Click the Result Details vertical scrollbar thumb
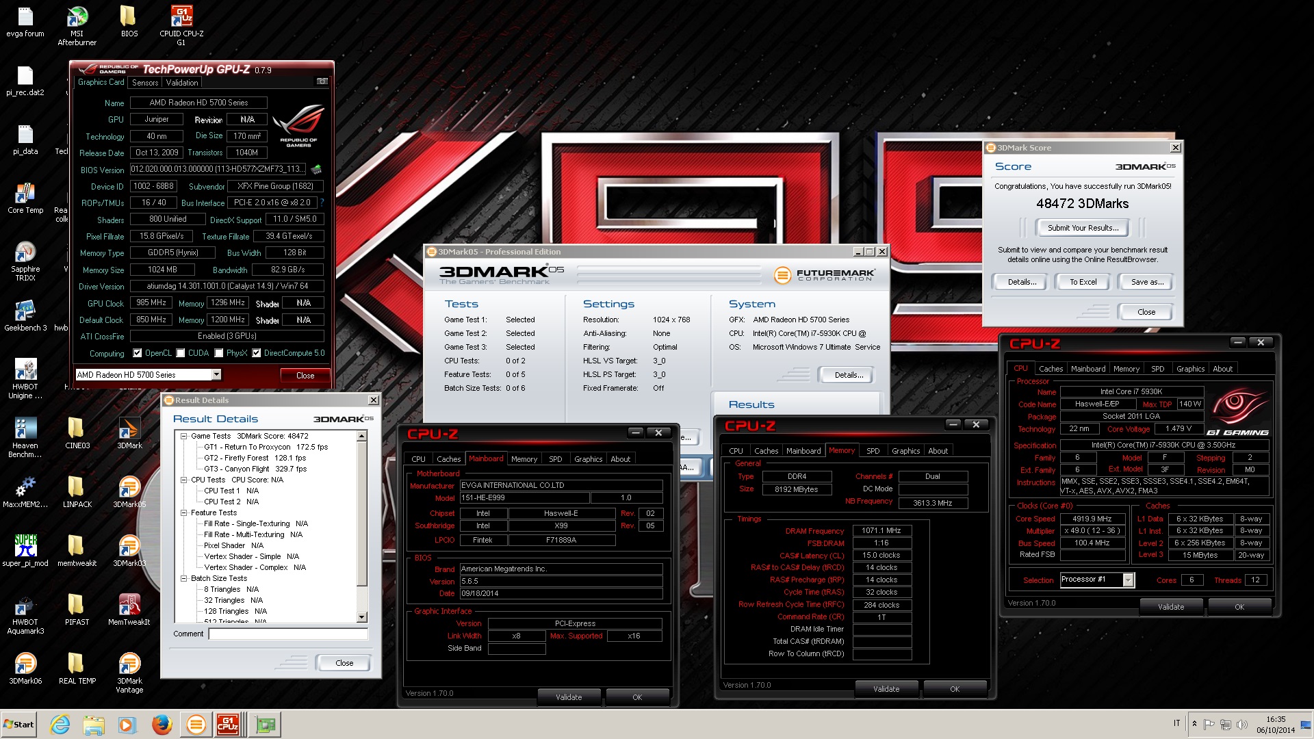The height and width of the screenshot is (739, 1314). (362, 513)
